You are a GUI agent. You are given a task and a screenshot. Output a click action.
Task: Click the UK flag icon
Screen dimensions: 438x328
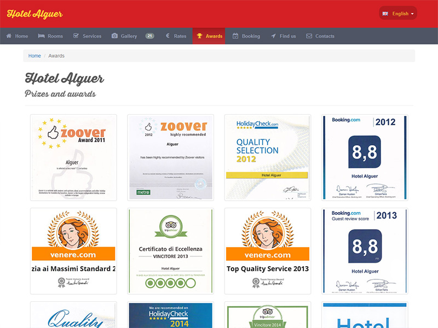[385, 14]
